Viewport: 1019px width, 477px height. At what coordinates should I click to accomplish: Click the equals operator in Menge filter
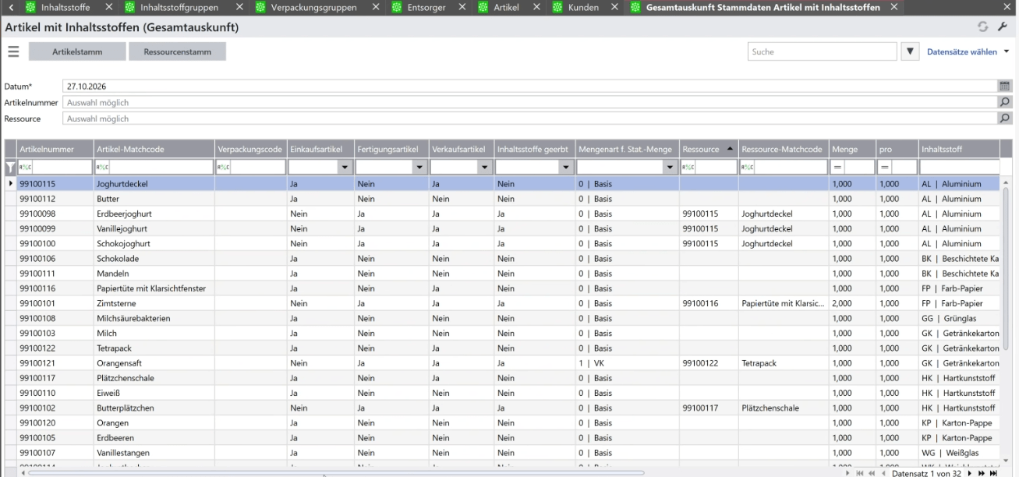point(838,167)
